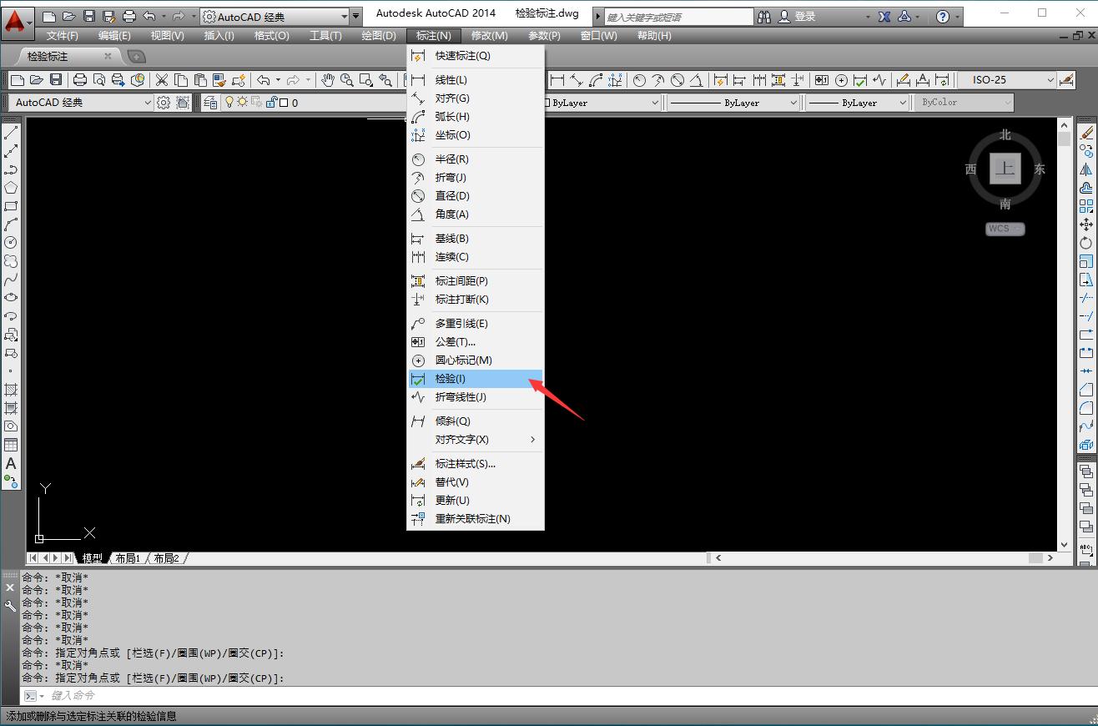Click the Tolerance toolbar icon
This screenshot has height=726, width=1098.
pyautogui.click(x=822, y=80)
